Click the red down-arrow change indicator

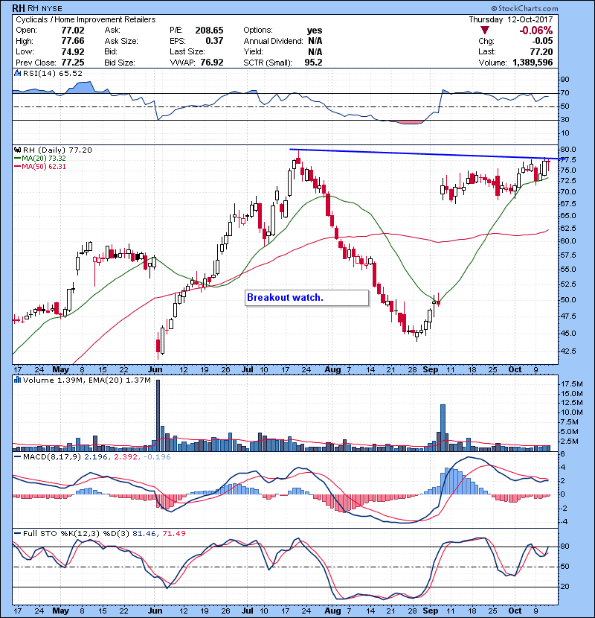click(484, 31)
